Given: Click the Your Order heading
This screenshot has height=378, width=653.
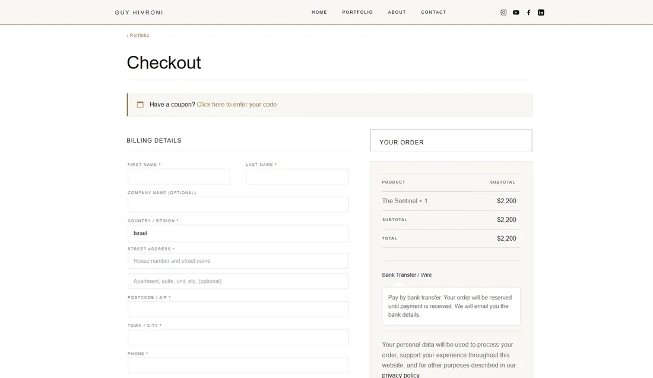Looking at the screenshot, I should click(x=401, y=142).
